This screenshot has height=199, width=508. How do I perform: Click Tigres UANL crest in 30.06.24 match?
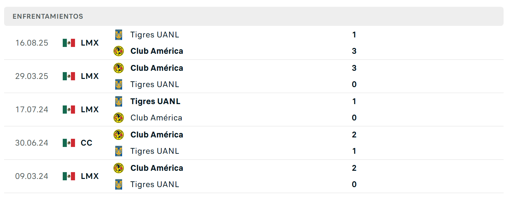pos(118,151)
